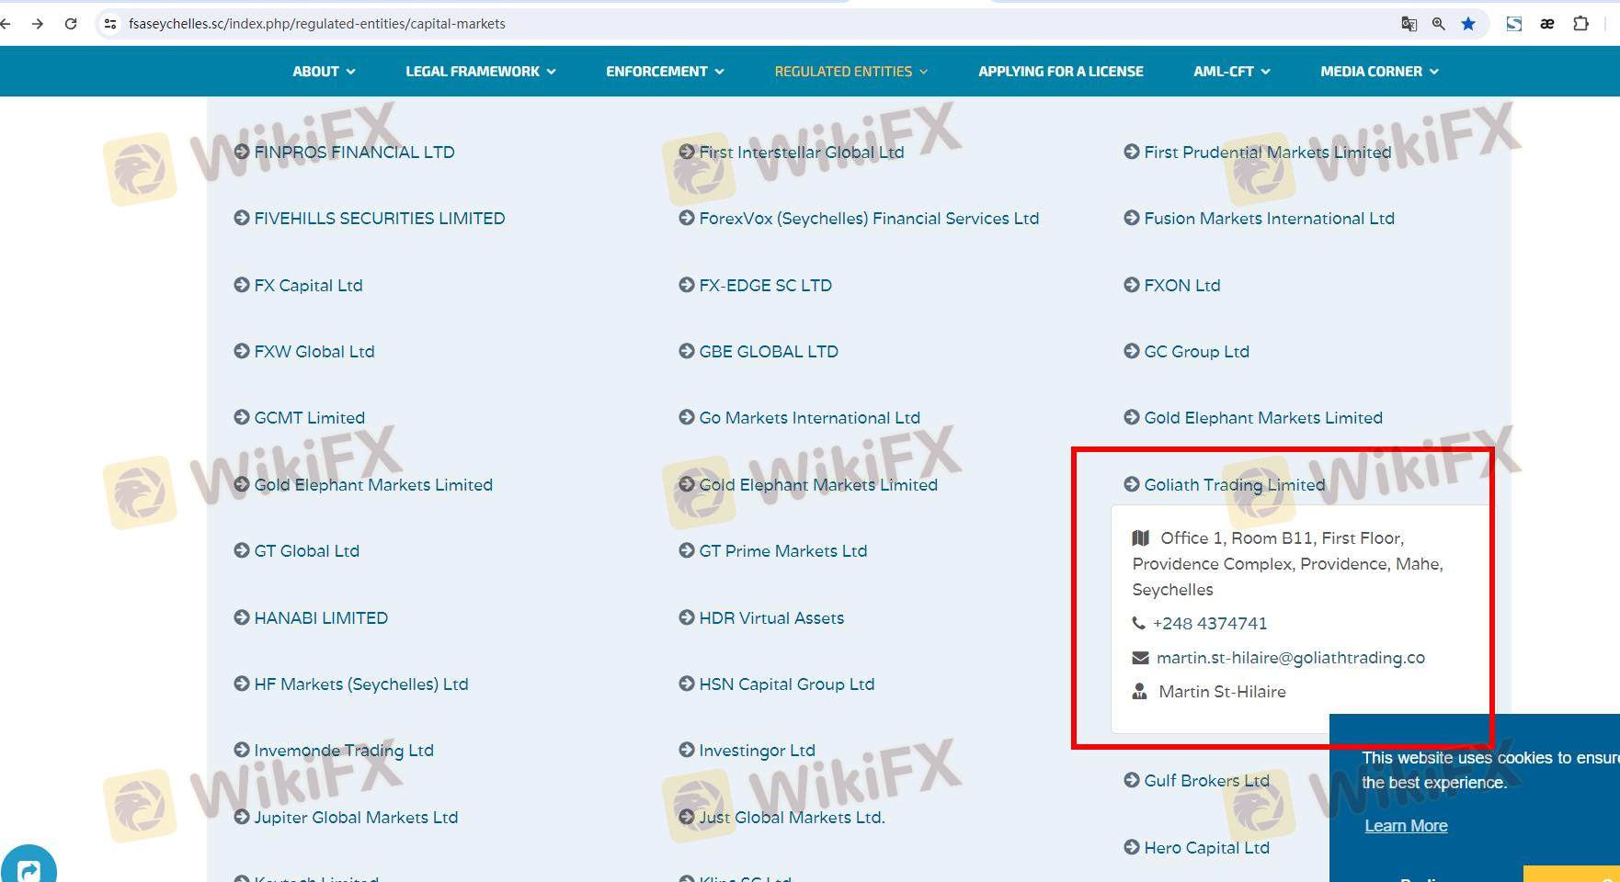Click the arrow icon beside FXON Ltd

click(x=1132, y=285)
